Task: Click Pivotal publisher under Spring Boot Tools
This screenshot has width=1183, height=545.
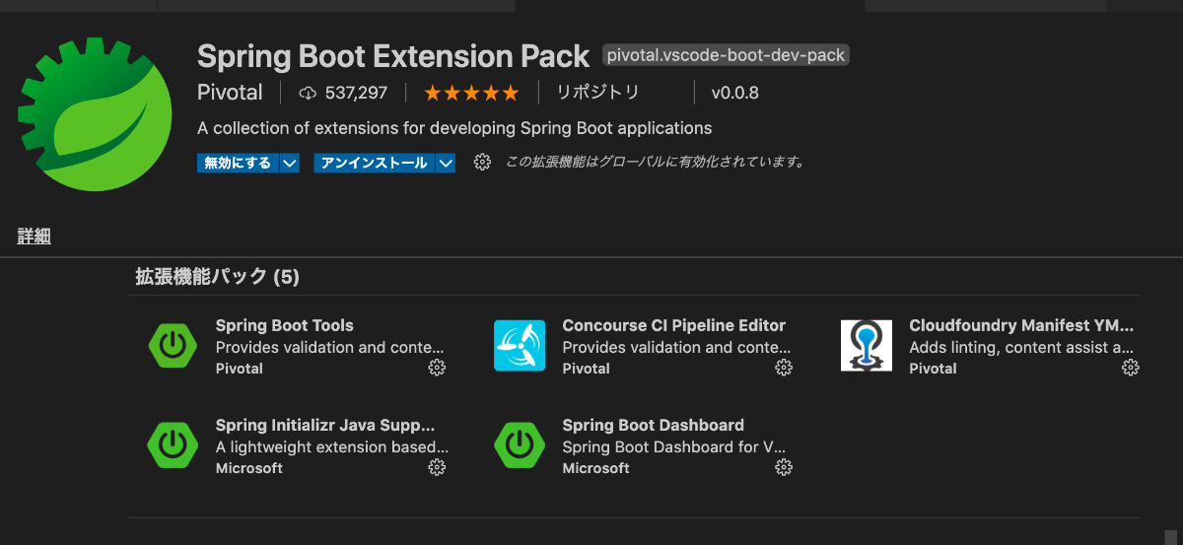Action: pos(239,369)
